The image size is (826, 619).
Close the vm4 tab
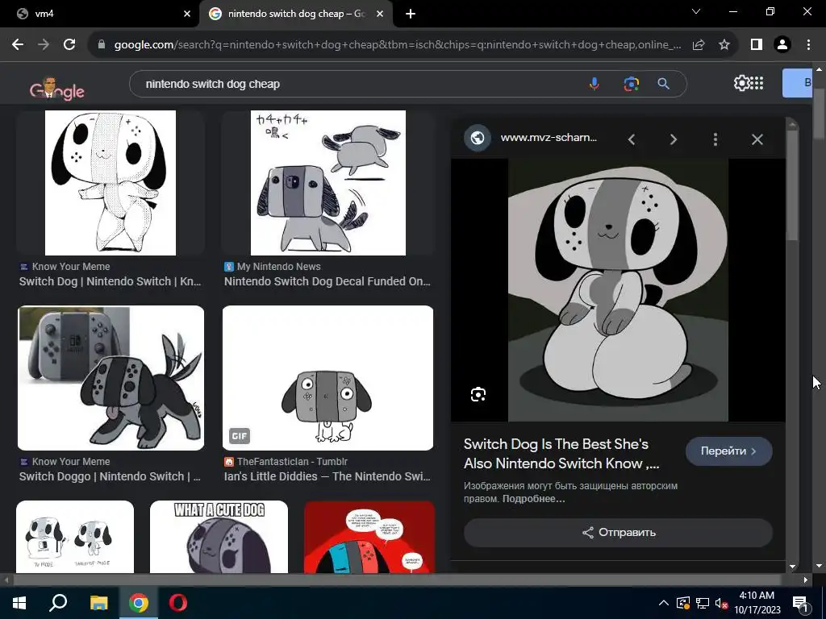pyautogui.click(x=186, y=15)
